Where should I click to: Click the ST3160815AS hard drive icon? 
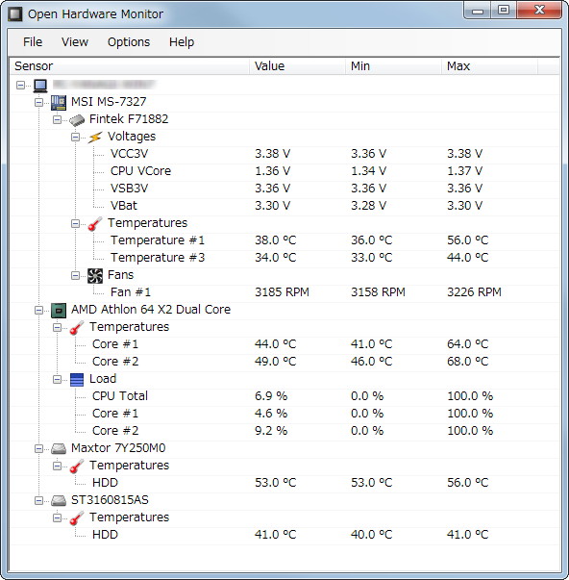coord(58,501)
